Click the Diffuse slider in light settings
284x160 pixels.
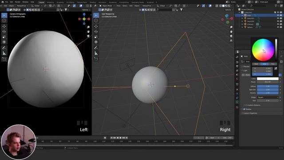pos(268,86)
